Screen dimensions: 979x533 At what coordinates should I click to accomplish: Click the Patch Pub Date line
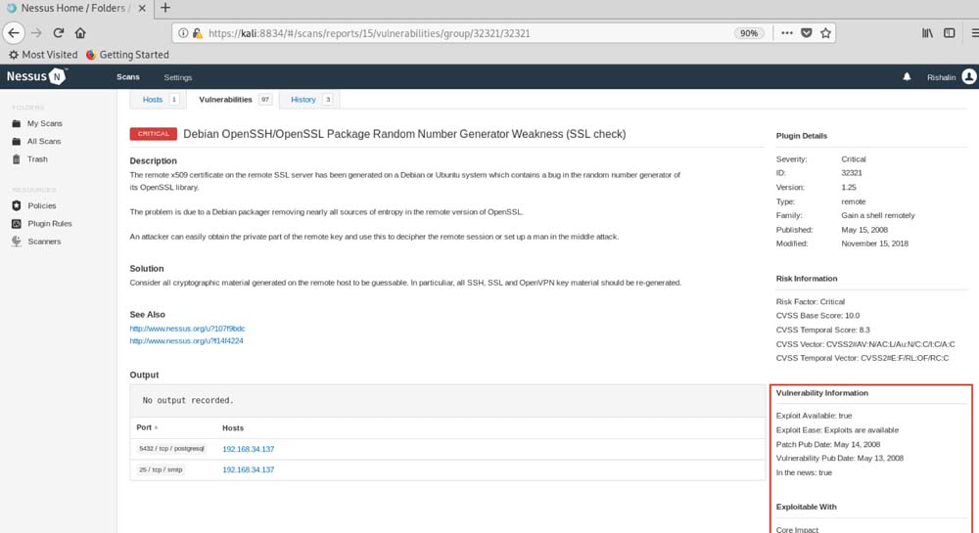pyautogui.click(x=828, y=444)
